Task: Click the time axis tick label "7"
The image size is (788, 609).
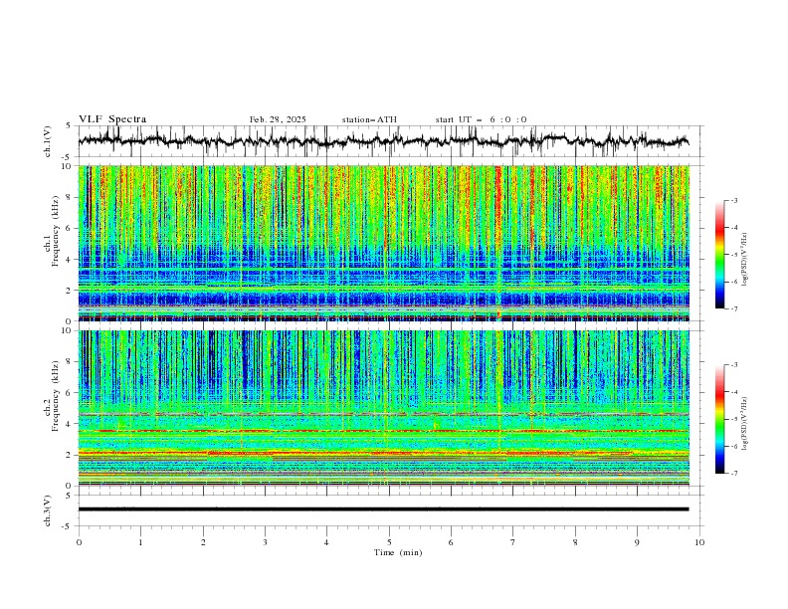Action: click(513, 542)
